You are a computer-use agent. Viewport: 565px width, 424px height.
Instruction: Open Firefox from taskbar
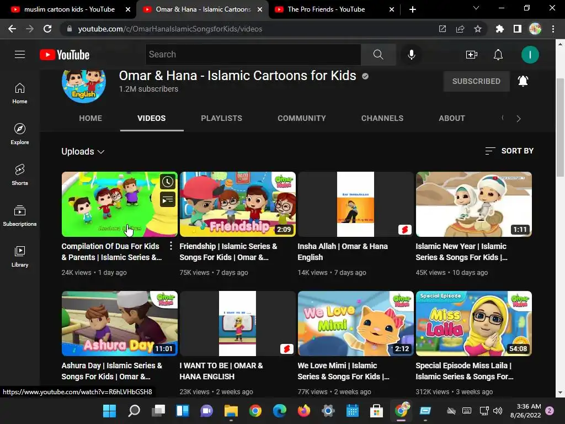coord(304,411)
